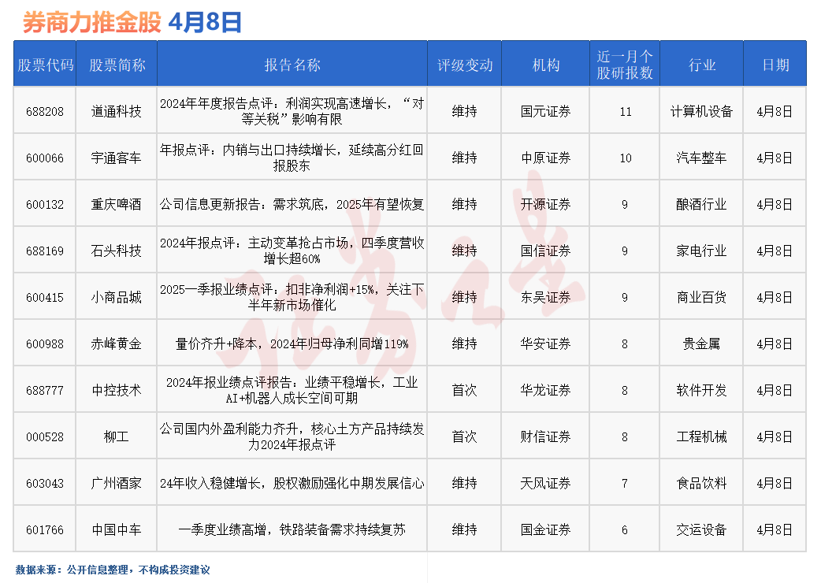This screenshot has width=821, height=583.
Task: Click institution 东吴证券
Action: pos(545,298)
